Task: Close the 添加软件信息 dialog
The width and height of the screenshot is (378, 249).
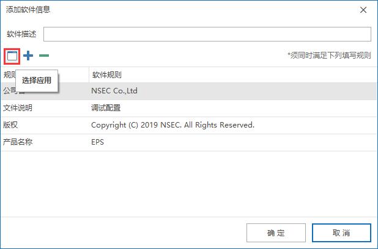Action: [363, 10]
